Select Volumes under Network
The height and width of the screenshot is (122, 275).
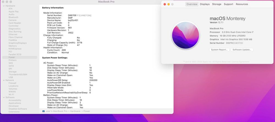(13, 89)
